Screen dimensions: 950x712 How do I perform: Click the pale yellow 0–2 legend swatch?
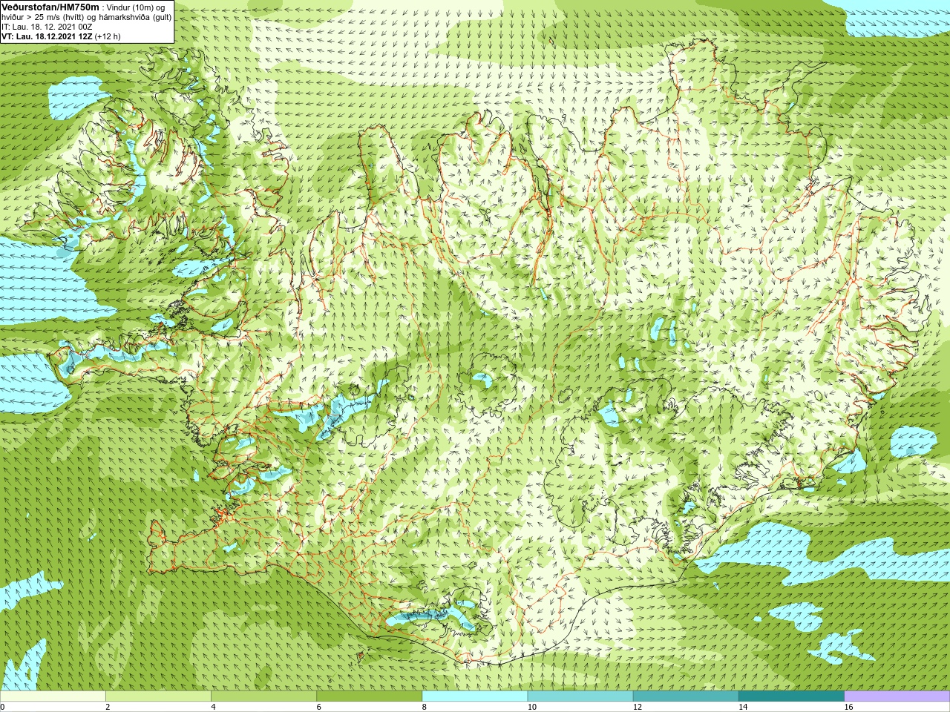tap(53, 696)
